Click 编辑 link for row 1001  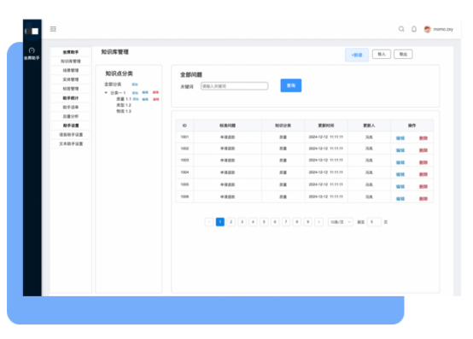(400, 138)
